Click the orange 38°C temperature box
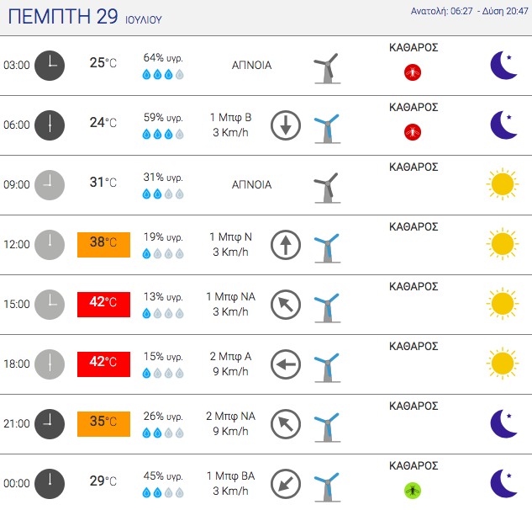This screenshot has width=532, height=510. (x=104, y=245)
